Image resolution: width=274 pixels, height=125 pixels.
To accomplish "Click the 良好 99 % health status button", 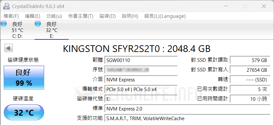I will [x=24, y=78].
